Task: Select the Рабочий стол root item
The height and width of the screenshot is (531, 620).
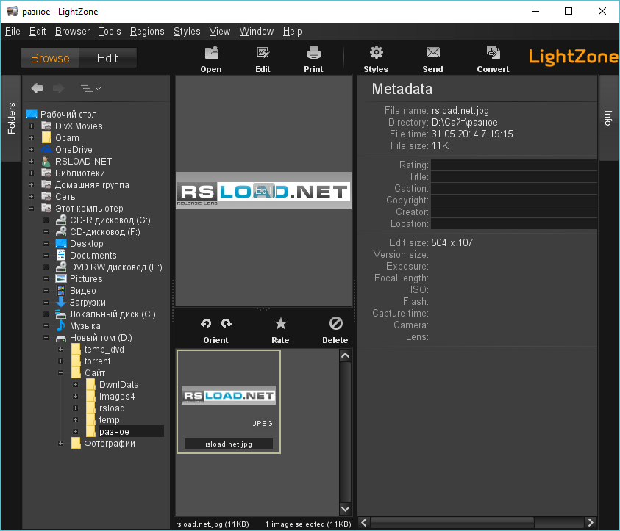Action: pyautogui.click(x=62, y=114)
